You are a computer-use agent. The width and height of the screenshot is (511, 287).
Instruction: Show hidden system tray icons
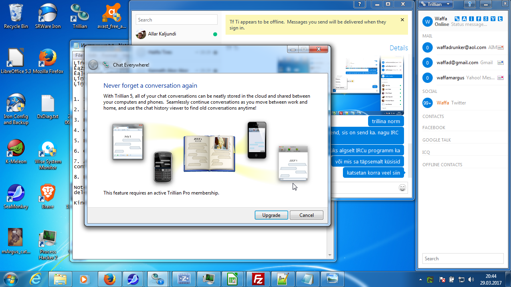tap(421, 279)
